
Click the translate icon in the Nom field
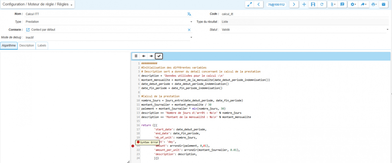pyautogui.click(x=189, y=14)
